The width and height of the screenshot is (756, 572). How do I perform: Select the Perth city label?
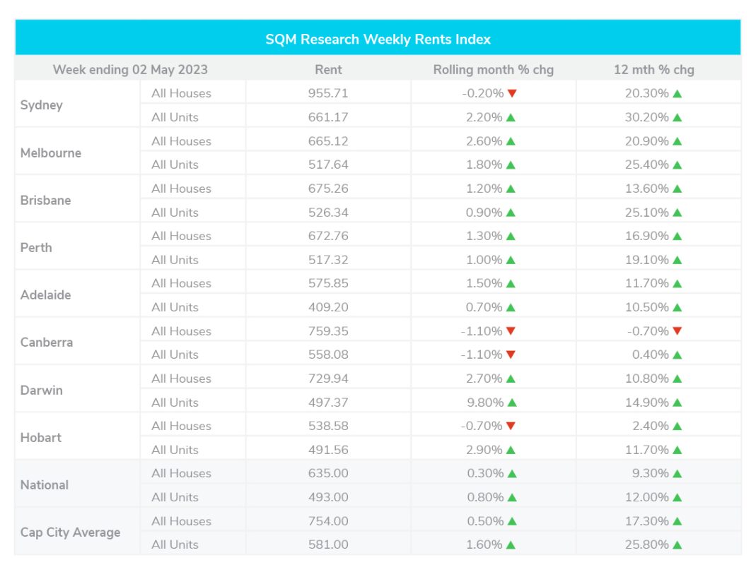(x=36, y=247)
